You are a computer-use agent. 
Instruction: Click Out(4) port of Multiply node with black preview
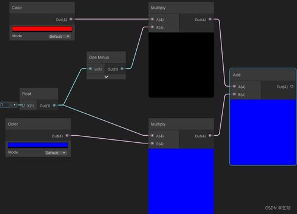coord(210,19)
